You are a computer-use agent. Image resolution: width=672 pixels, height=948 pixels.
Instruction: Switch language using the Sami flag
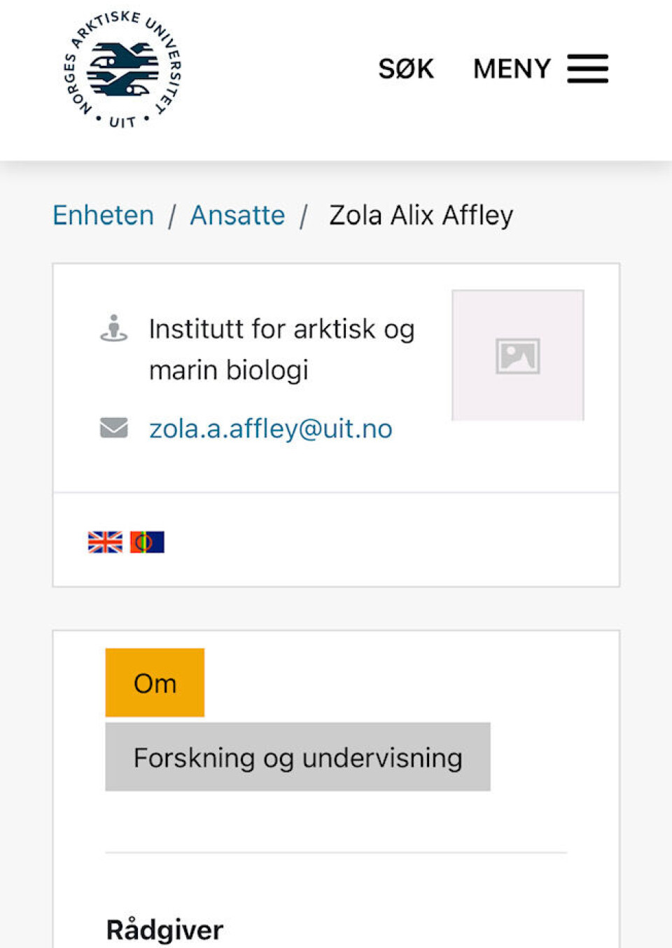[147, 542]
